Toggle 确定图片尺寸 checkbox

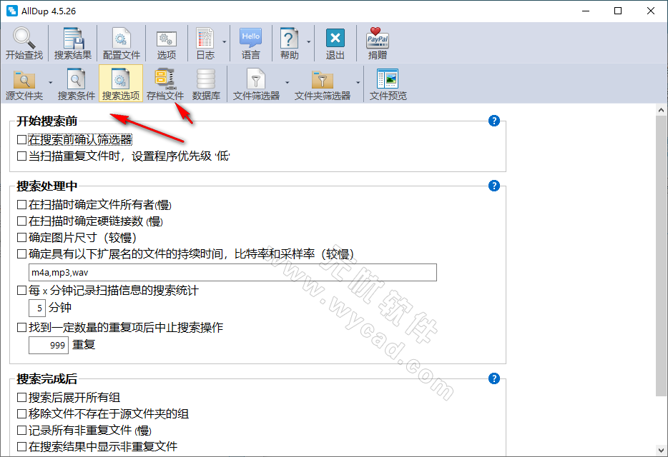click(22, 237)
